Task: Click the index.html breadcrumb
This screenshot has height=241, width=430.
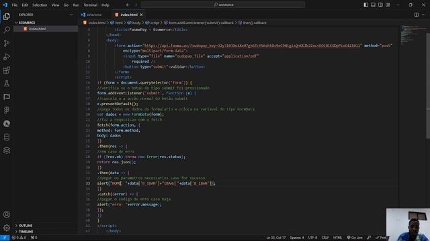Action: (95, 23)
